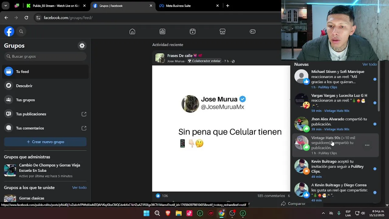
Task: View site information icon in address bar
Action: [x=38, y=18]
